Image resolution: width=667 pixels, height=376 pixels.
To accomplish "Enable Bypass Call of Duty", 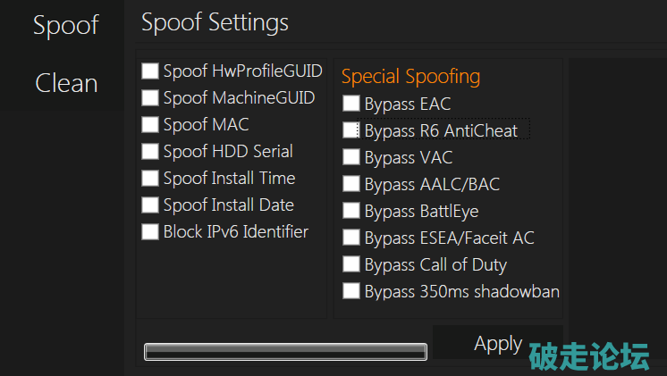I will point(351,265).
